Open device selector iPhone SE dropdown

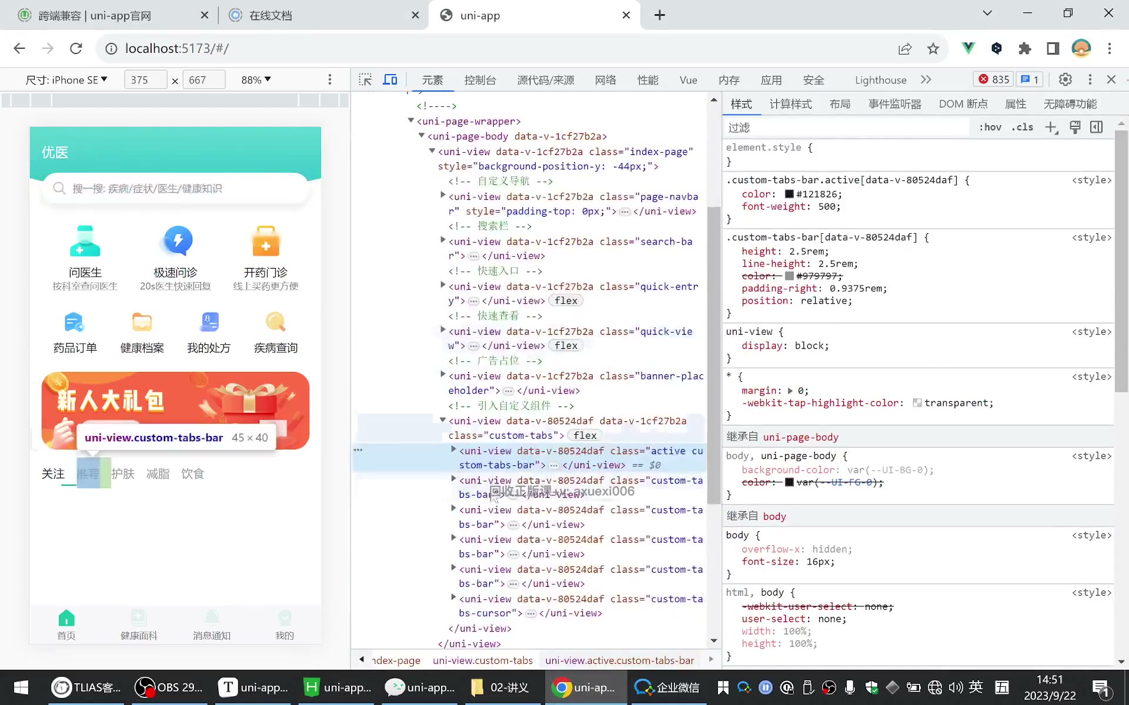(x=66, y=80)
